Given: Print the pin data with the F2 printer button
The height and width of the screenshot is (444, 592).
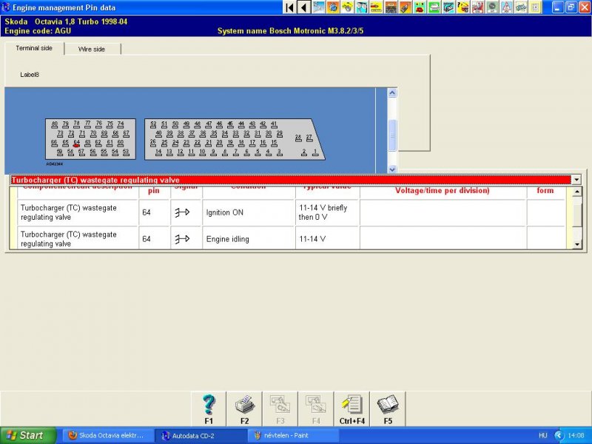Looking at the screenshot, I should [x=245, y=409].
